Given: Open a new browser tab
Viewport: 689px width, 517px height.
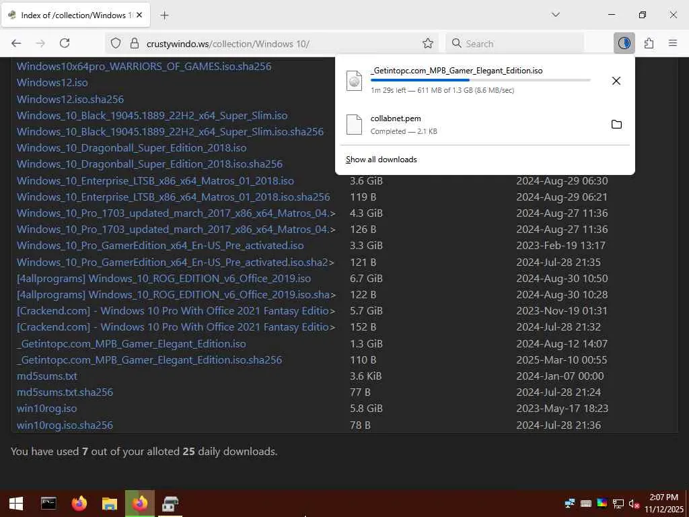Looking at the screenshot, I should coord(164,15).
